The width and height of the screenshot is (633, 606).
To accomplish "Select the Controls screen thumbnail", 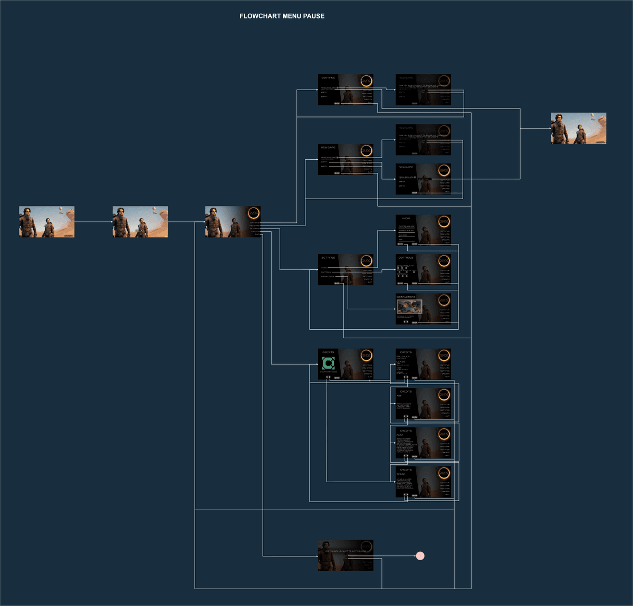I will (x=424, y=269).
